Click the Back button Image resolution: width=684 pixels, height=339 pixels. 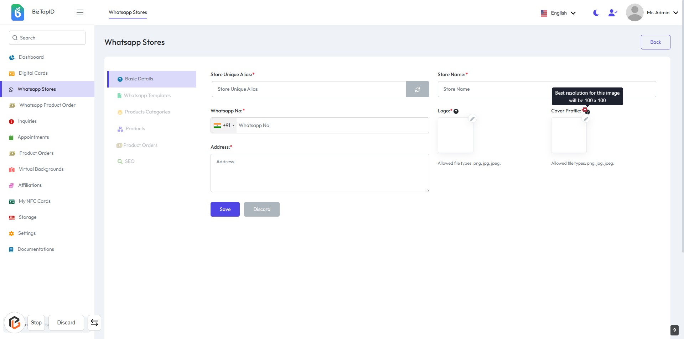point(655,42)
